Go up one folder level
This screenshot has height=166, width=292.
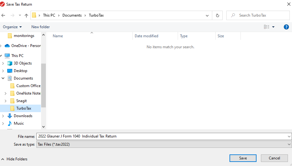tap(26, 15)
